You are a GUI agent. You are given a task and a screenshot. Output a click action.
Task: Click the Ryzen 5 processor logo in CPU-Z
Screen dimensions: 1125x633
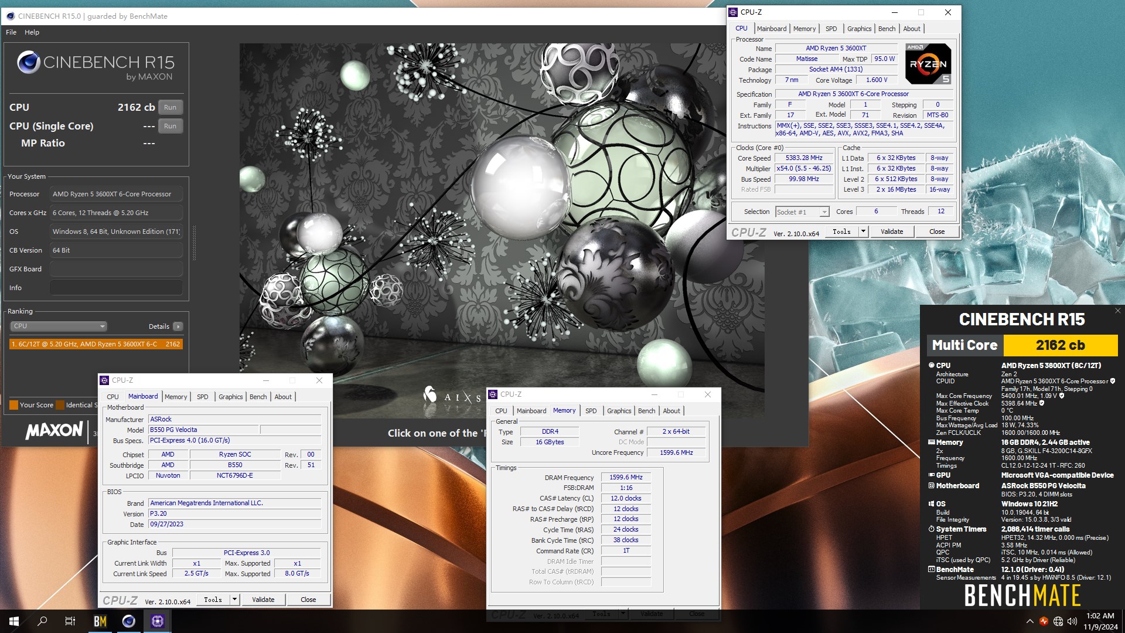tap(928, 63)
